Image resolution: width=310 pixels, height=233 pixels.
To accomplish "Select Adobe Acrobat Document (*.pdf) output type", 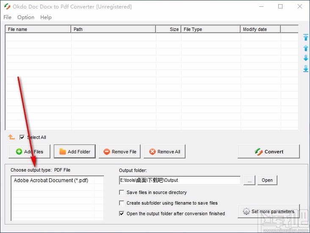I will coord(51,180).
